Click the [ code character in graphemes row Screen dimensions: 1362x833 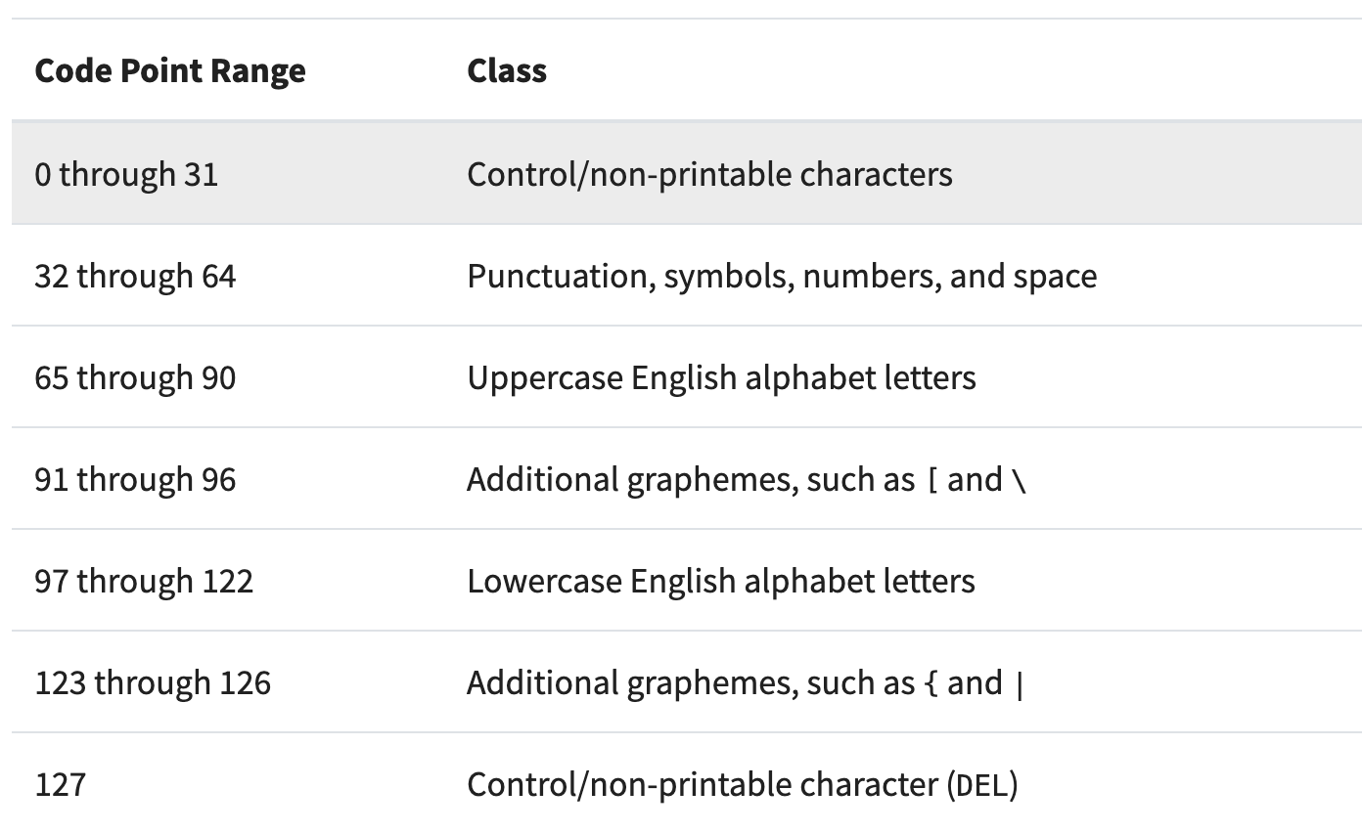click(x=930, y=480)
